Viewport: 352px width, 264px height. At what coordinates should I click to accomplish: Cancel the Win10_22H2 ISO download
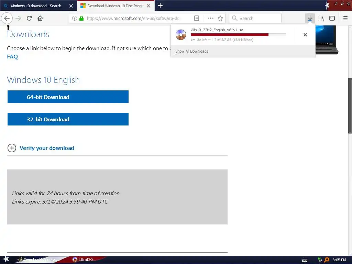pos(305,35)
